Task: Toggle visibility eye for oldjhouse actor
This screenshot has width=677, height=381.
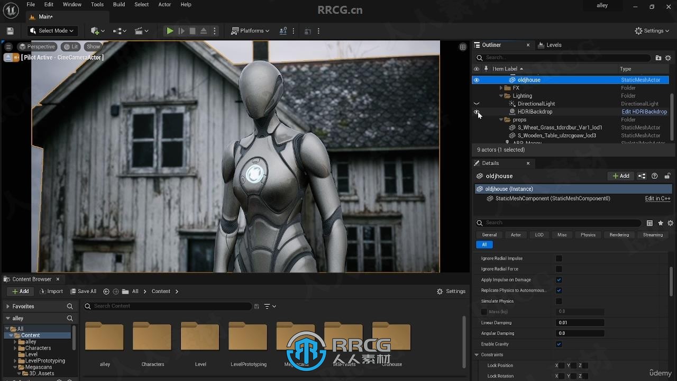Action: (x=477, y=80)
